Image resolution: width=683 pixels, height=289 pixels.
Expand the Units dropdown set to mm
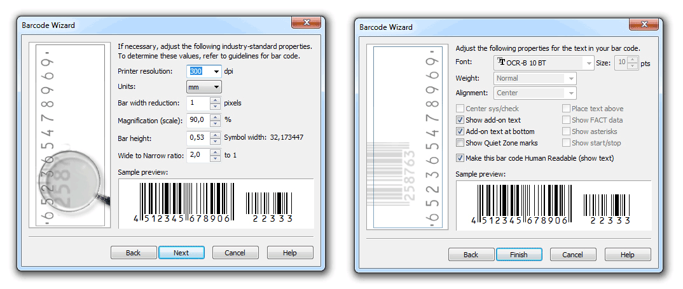click(217, 87)
